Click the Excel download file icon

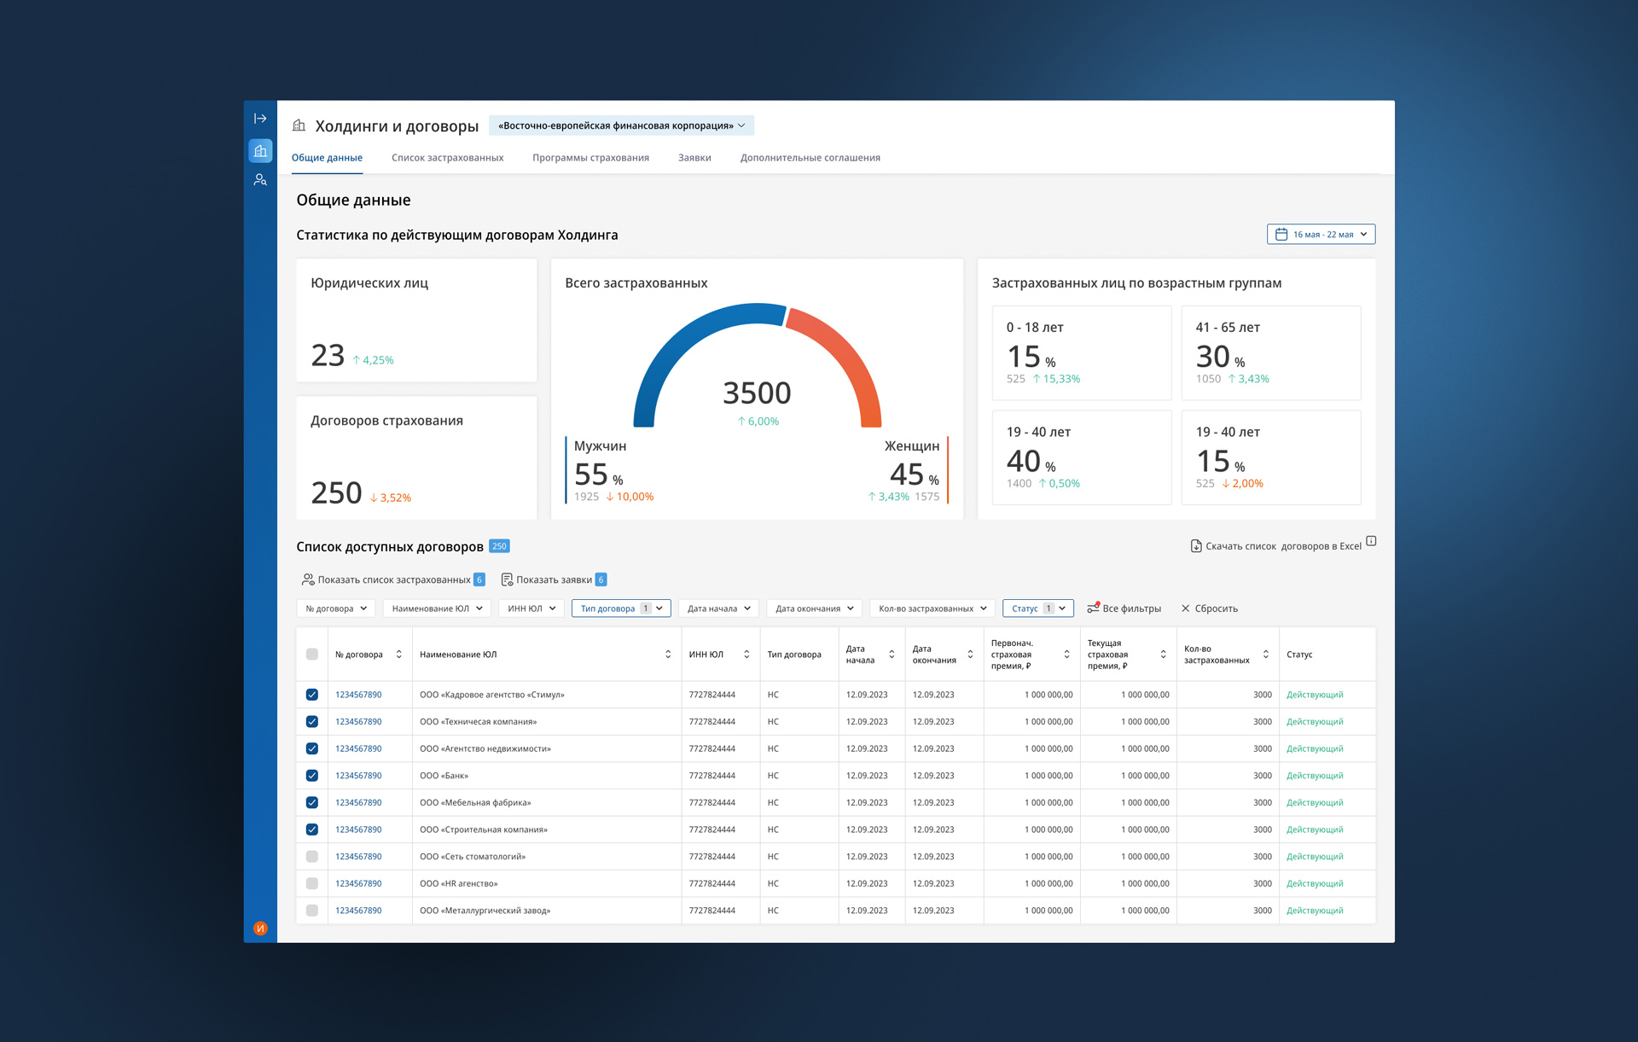click(x=1195, y=546)
